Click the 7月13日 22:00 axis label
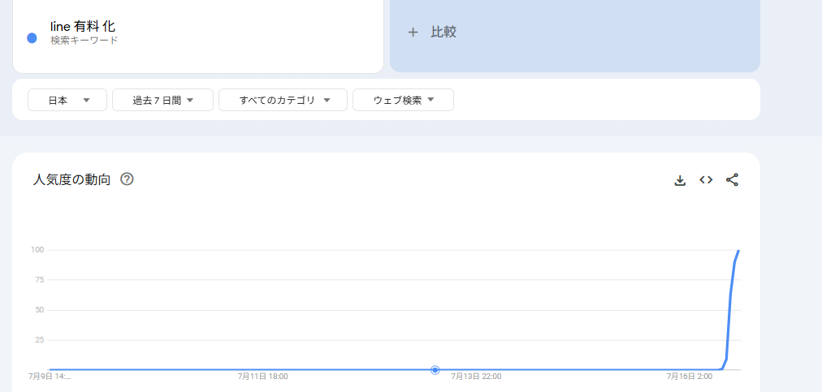822x392 pixels. click(476, 377)
